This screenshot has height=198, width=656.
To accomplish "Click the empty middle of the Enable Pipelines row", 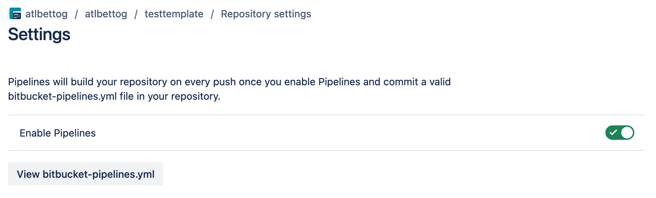I will click(325, 133).
